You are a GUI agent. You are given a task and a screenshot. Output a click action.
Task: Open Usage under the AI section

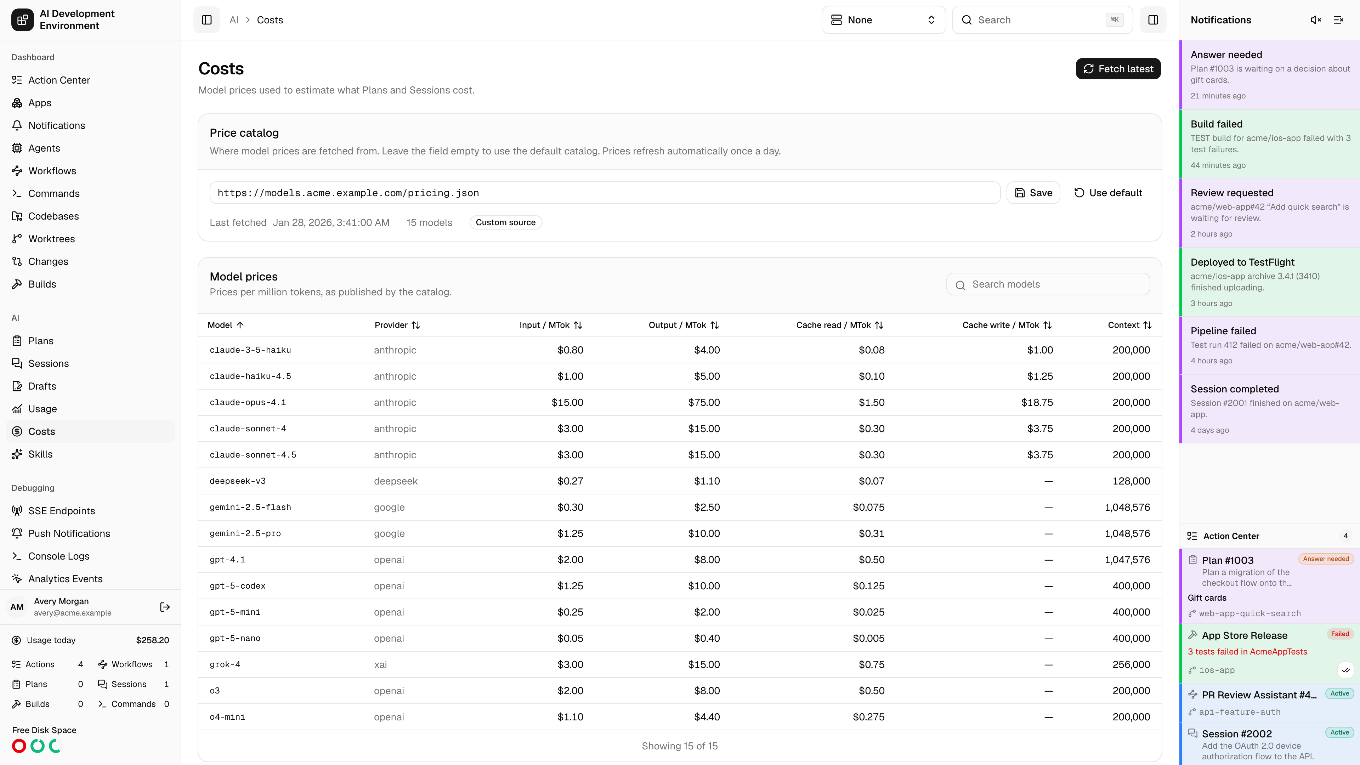click(x=90, y=409)
